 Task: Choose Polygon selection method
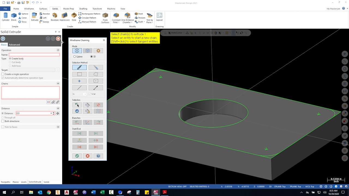96,74
